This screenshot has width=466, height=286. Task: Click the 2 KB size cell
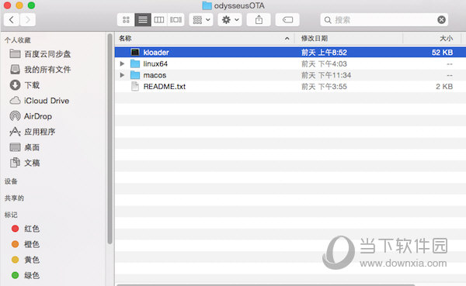pos(444,87)
